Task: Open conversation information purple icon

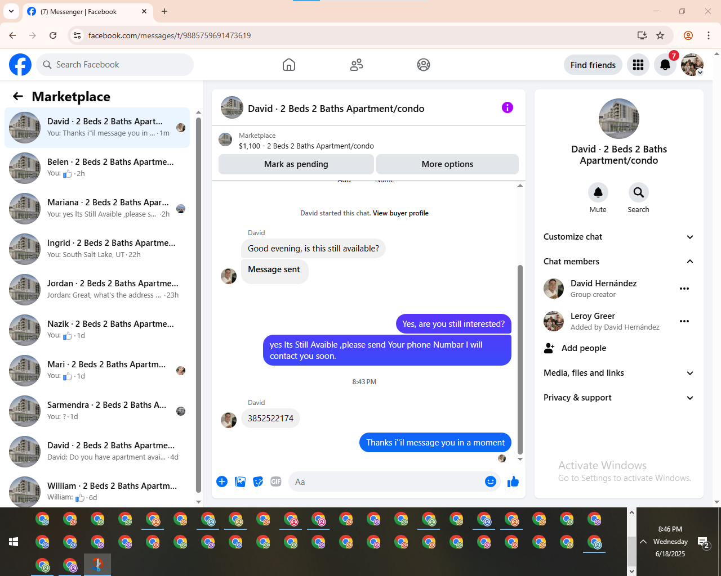Action: 508,107
